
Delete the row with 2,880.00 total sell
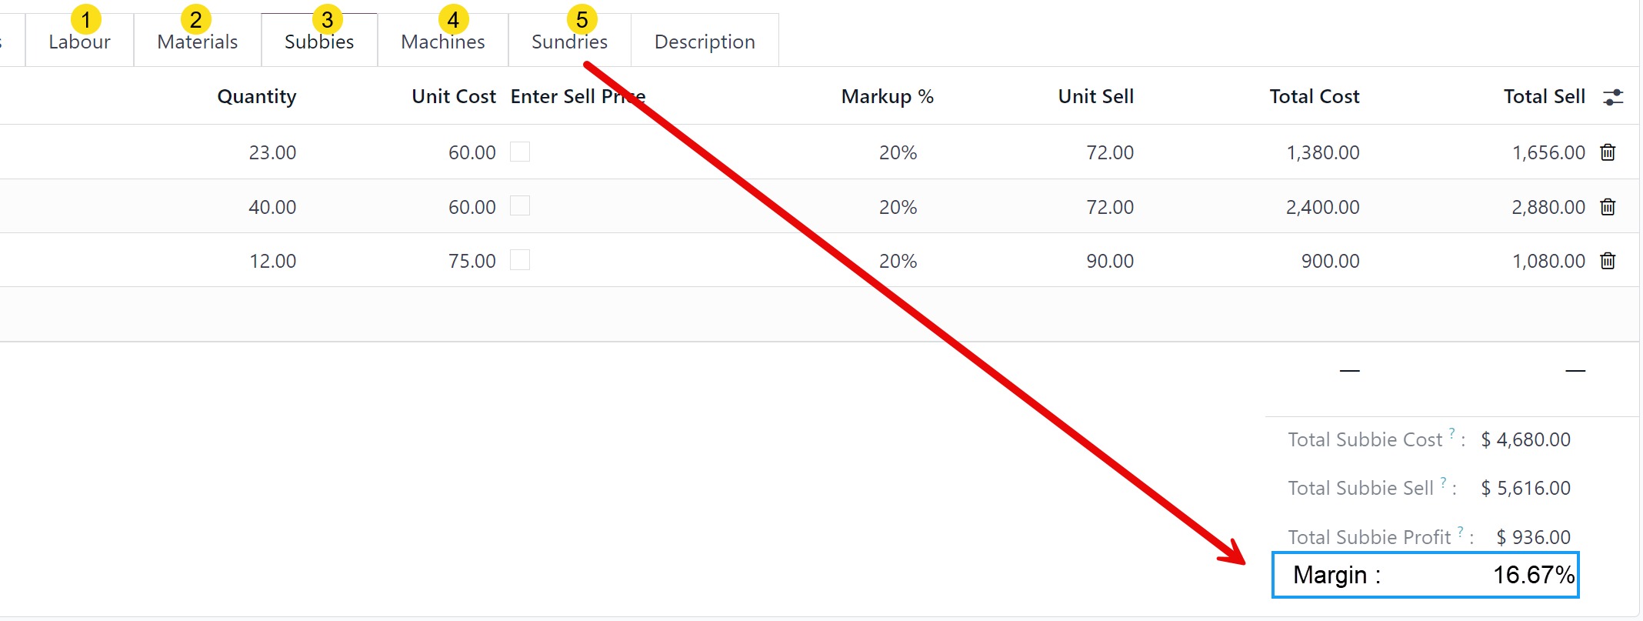pyautogui.click(x=1607, y=207)
